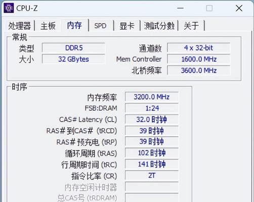Viewport: 254px width, 202px height.
Task: Close the CPU-Z window
Action: 239,8
